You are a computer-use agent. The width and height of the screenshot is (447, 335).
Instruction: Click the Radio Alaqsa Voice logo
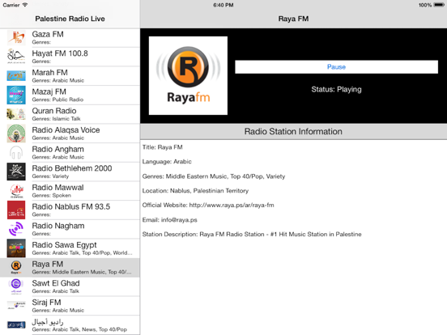click(x=16, y=134)
